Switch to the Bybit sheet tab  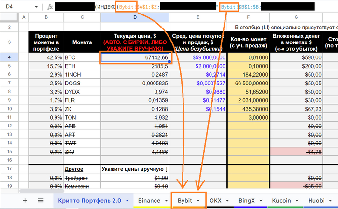pos(184,200)
